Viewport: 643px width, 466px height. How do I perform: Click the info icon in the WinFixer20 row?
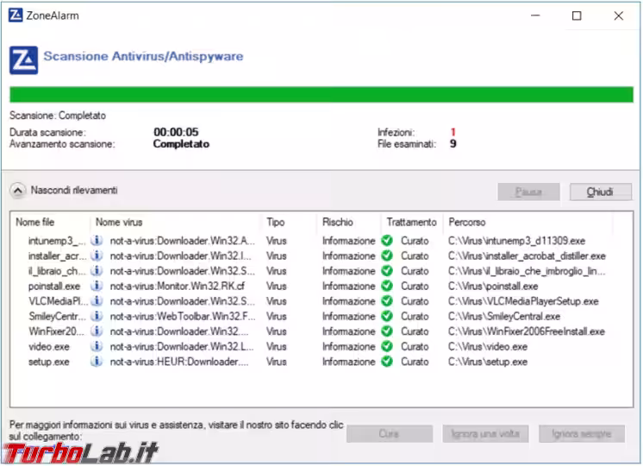[97, 331]
